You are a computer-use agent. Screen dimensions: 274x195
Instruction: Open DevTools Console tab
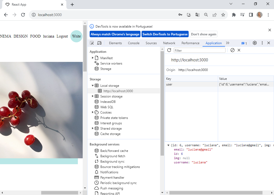[134, 43]
